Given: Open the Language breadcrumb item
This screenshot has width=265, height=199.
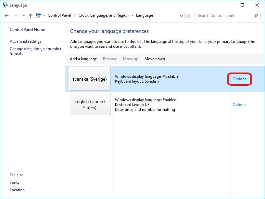Looking at the screenshot, I should click(144, 15).
